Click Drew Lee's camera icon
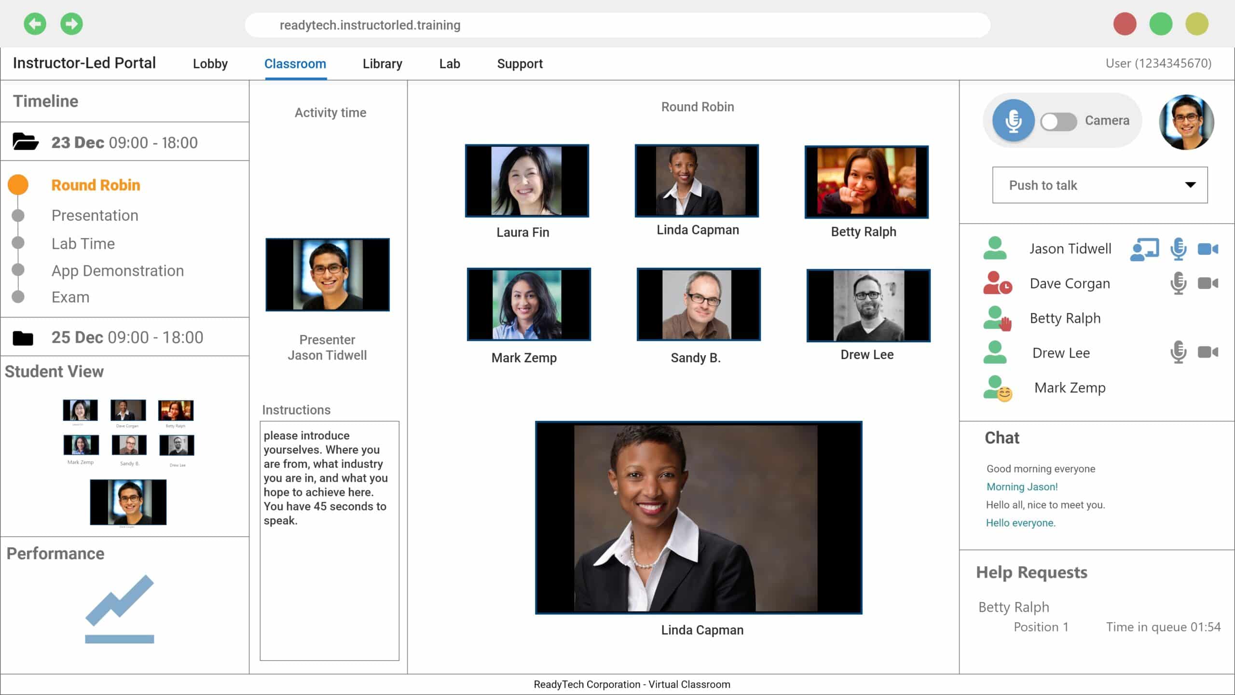The height and width of the screenshot is (695, 1235). (1208, 352)
